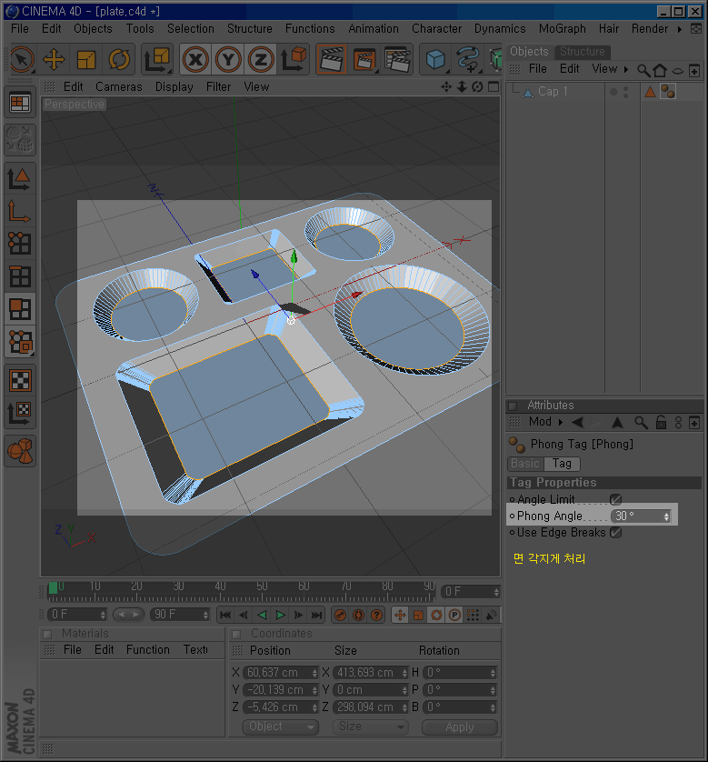The image size is (708, 762).
Task: Add spline object icon
Action: 468,60
